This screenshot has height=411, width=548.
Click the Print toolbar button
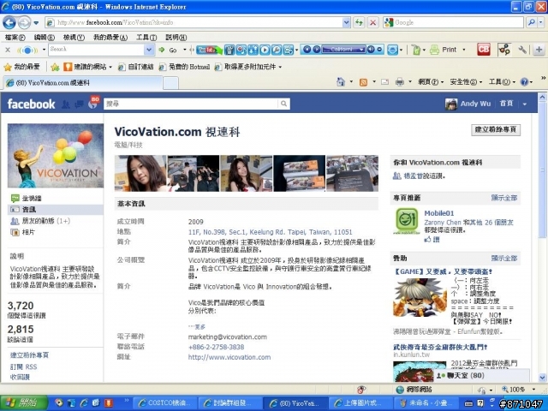[444, 50]
